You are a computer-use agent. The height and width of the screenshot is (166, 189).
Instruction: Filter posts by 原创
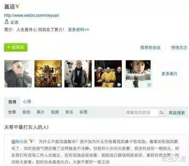click(26, 112)
